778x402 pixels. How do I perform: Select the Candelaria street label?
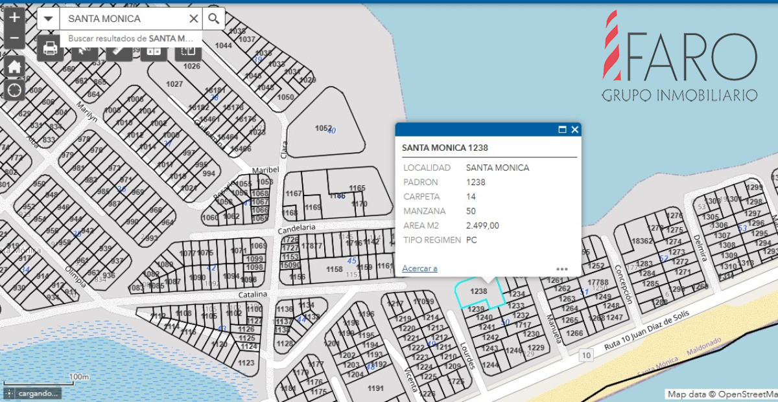point(296,229)
